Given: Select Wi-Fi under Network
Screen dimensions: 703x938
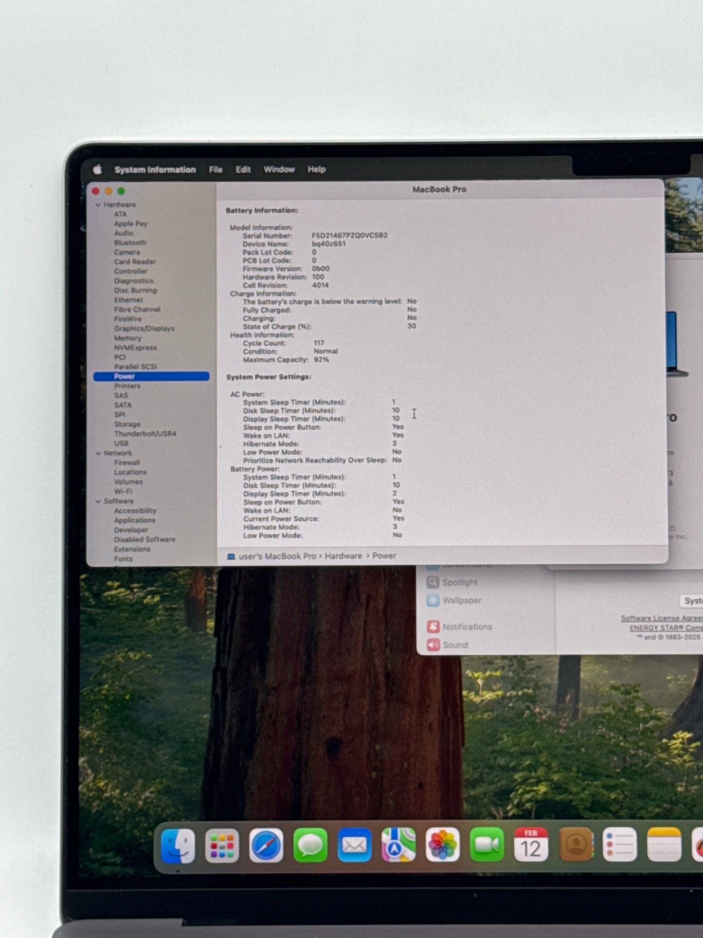Looking at the screenshot, I should [123, 492].
